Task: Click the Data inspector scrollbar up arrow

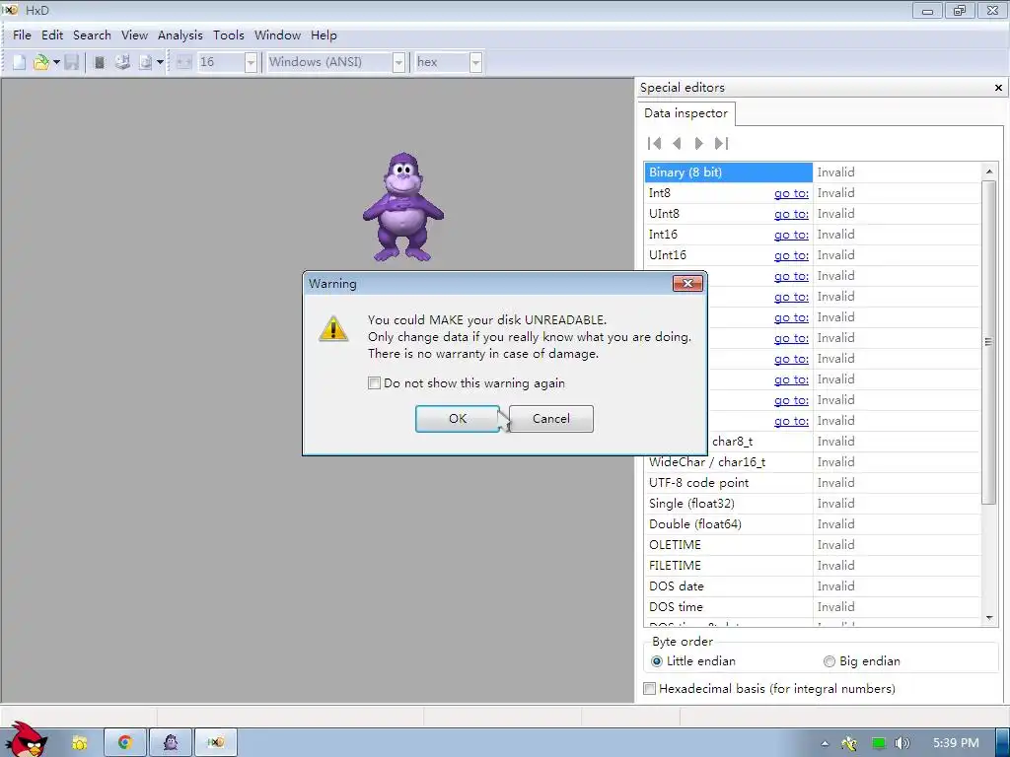Action: click(989, 172)
